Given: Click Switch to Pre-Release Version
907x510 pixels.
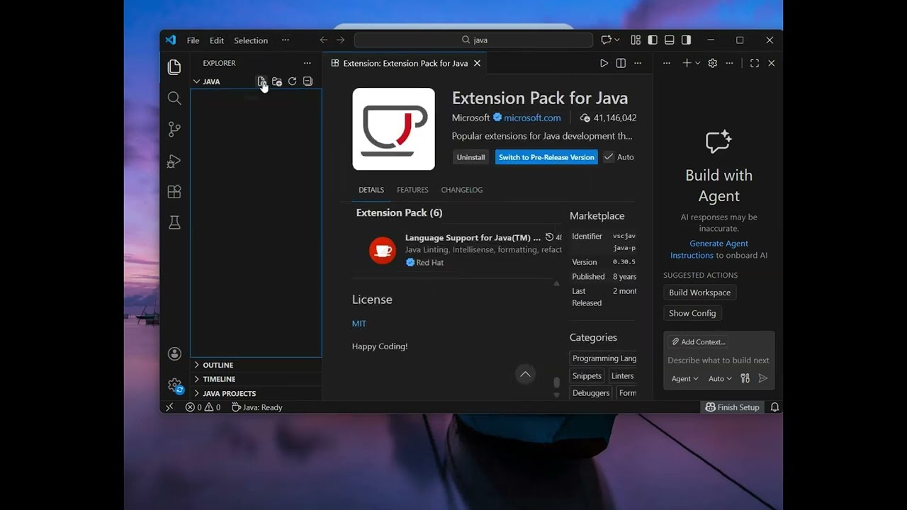Looking at the screenshot, I should [546, 157].
